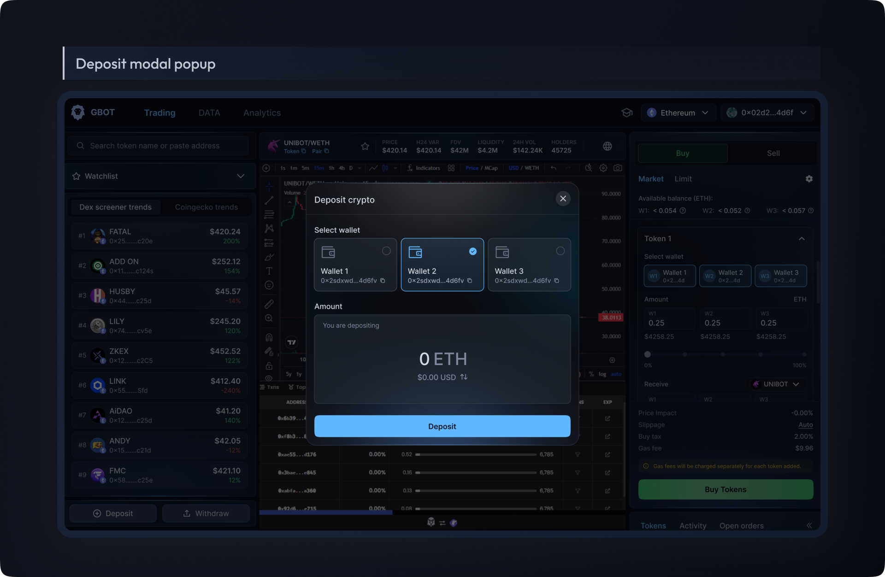The width and height of the screenshot is (885, 577).
Task: Switch to the Trading tab
Action: [159, 112]
